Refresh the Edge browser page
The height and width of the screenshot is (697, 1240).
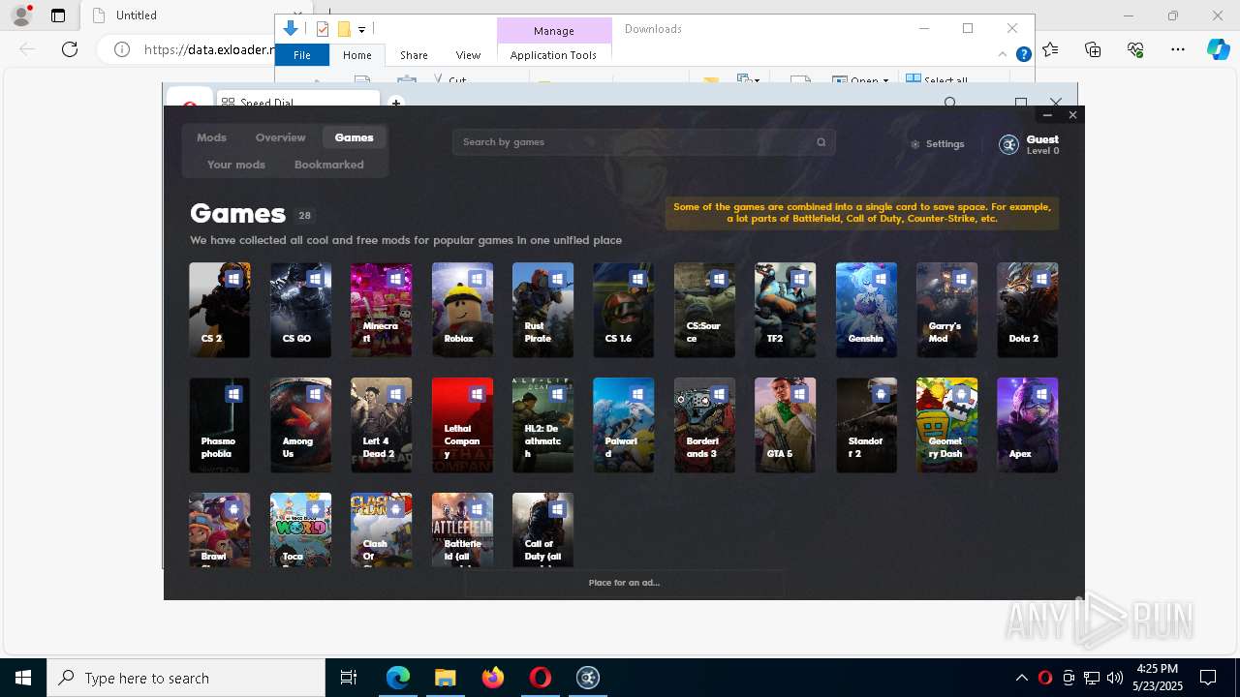tap(70, 49)
